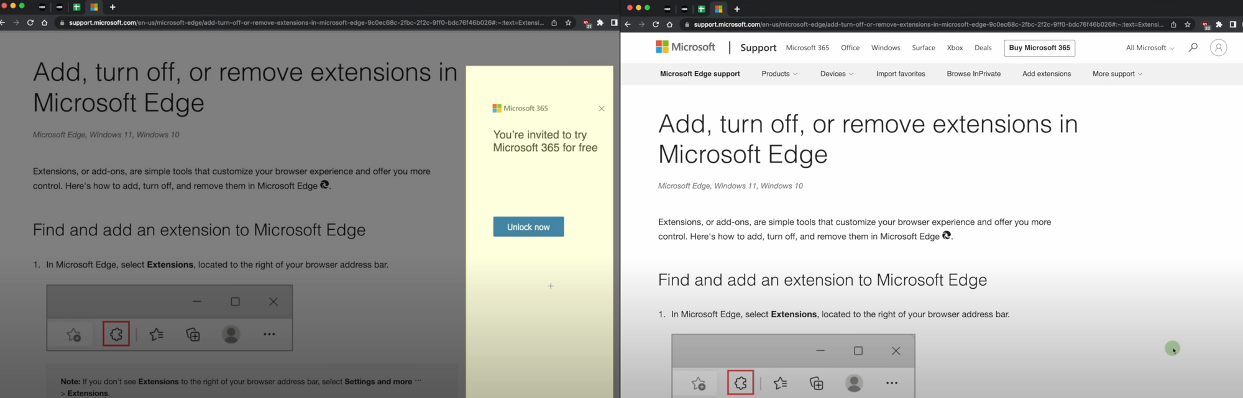Screen dimensions: 1243x398
Task: Share page from right window toolbar
Action: tap(1173, 24)
